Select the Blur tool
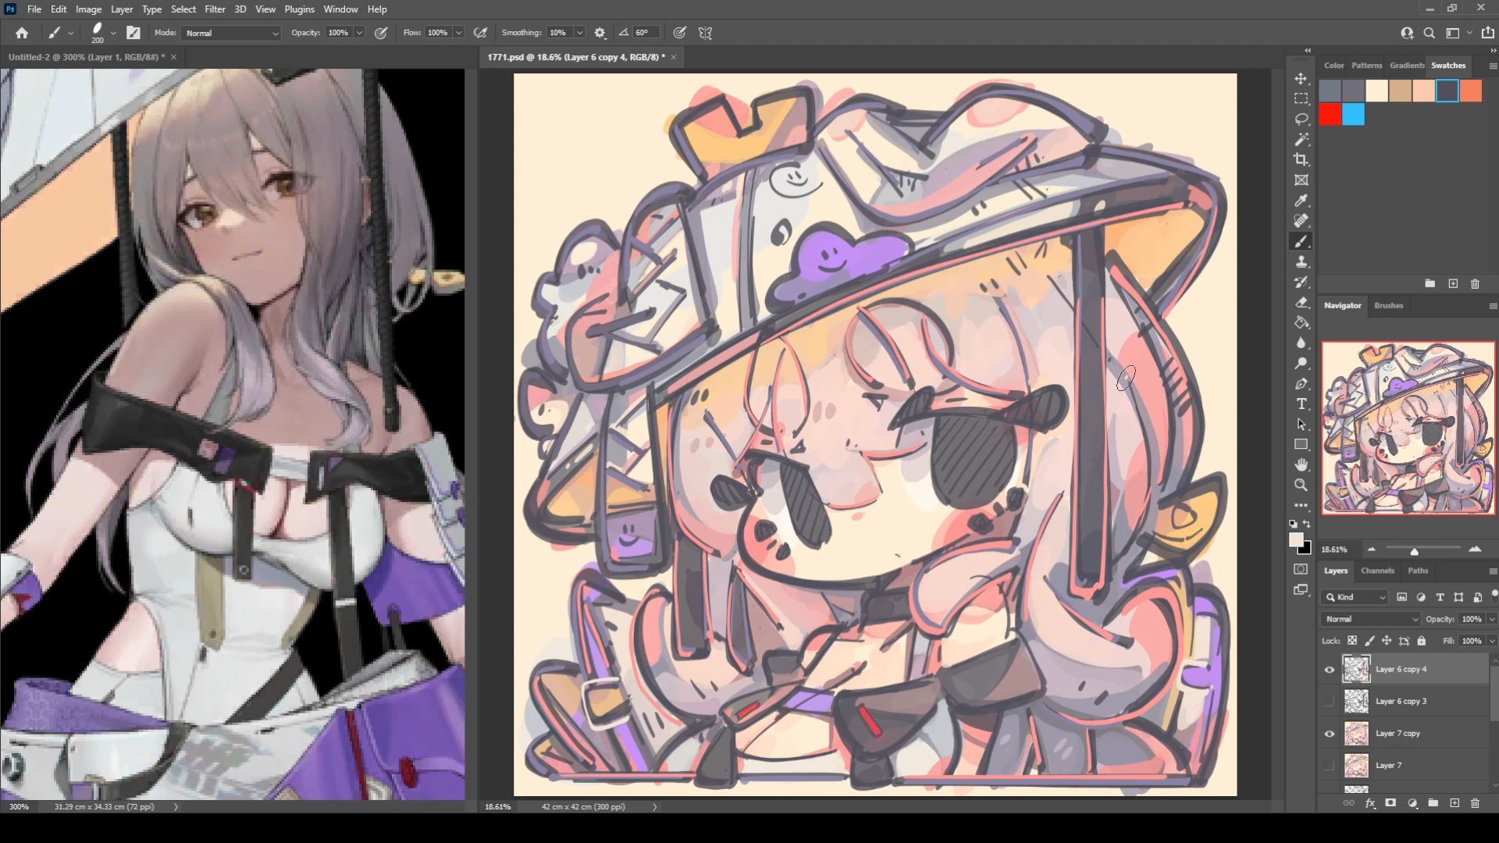Screen dimensions: 1499x843 (1301, 343)
